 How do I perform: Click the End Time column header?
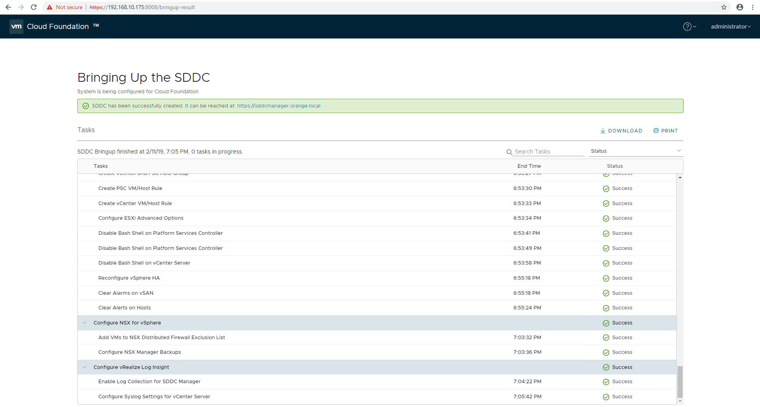(529, 166)
